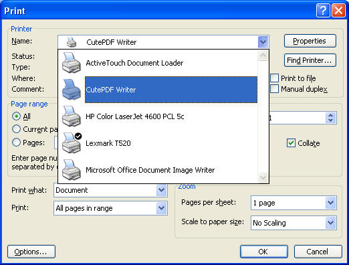The image size is (349, 265).
Task: Select the Current page radio button
Action: (x=16, y=129)
